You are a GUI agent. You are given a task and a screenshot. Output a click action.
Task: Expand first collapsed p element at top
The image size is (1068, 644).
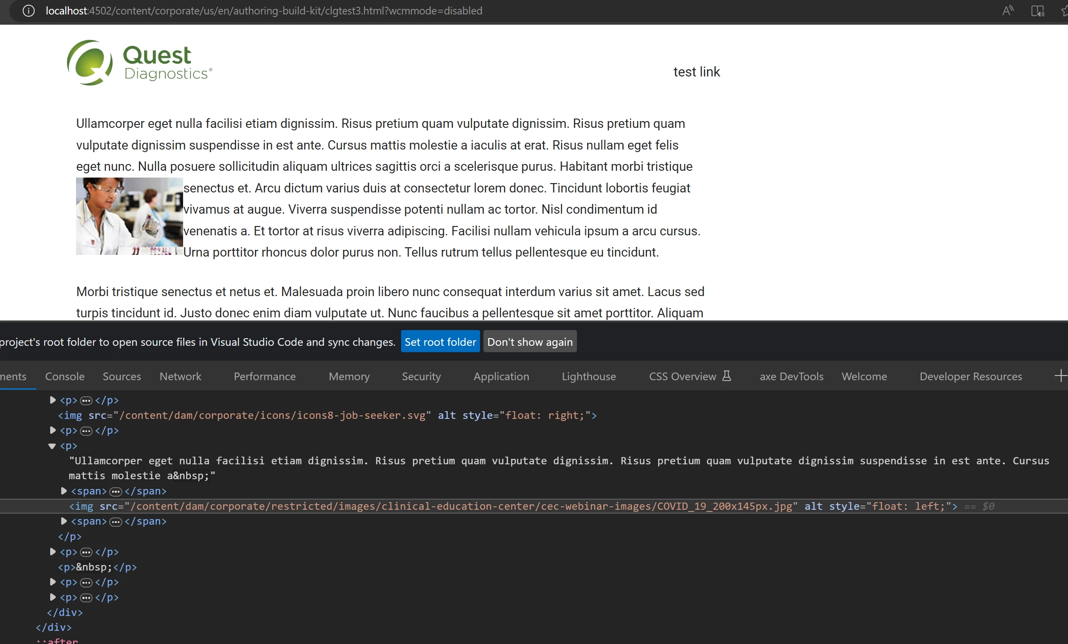coord(52,400)
